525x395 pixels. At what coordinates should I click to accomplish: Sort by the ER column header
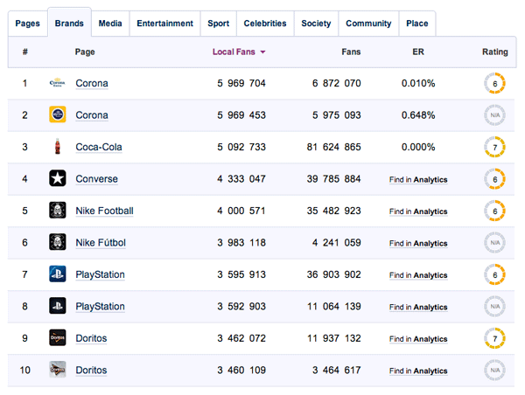pyautogui.click(x=418, y=52)
